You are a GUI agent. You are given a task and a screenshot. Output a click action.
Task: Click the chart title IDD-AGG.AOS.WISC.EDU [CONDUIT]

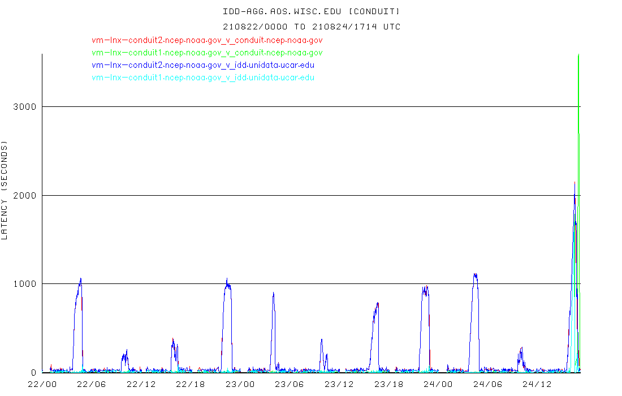[x=311, y=11]
